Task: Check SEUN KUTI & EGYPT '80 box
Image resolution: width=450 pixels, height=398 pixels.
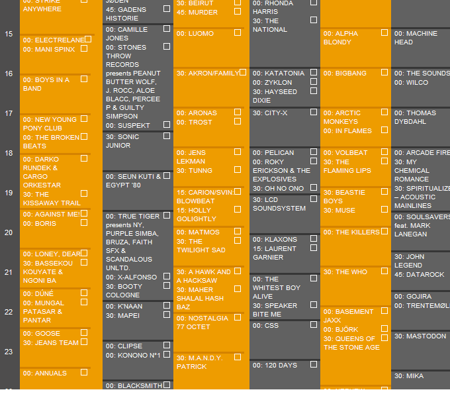Action: click(167, 175)
